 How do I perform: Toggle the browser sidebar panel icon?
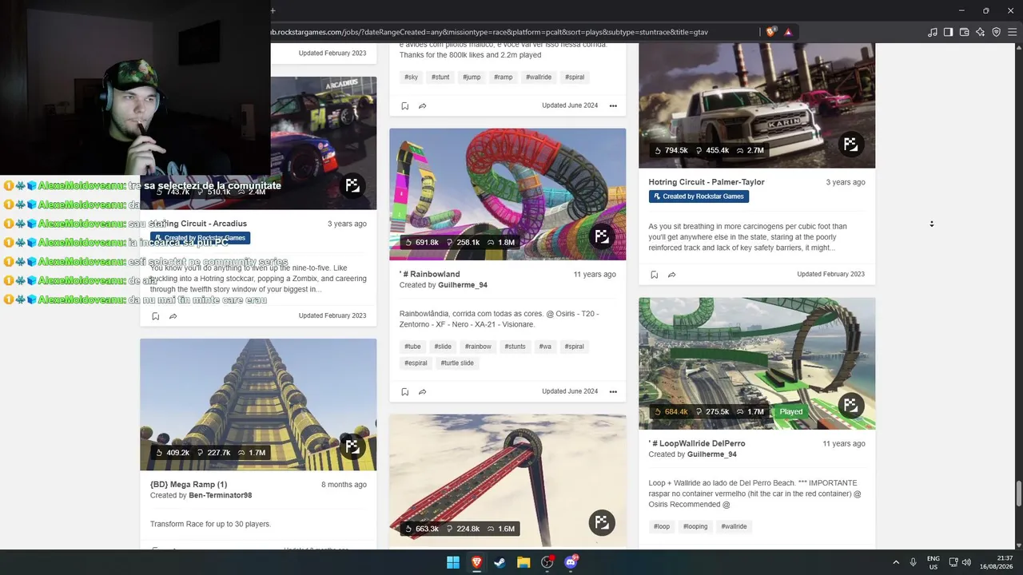[x=949, y=32]
